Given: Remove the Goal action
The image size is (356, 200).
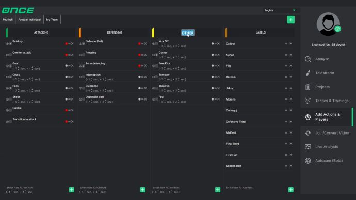Looking at the screenshot, I should [72, 66].
